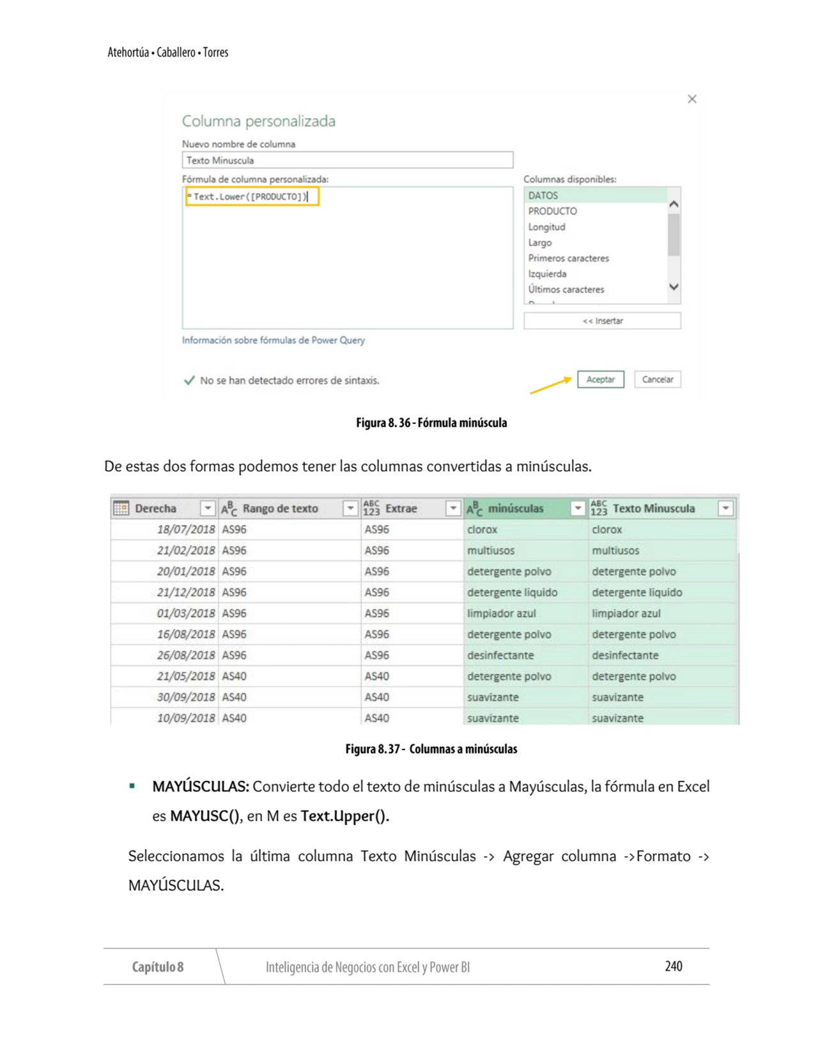Click the ABC123 type icon of Extrae column
This screenshot has width=818, height=1059.
coord(371,508)
